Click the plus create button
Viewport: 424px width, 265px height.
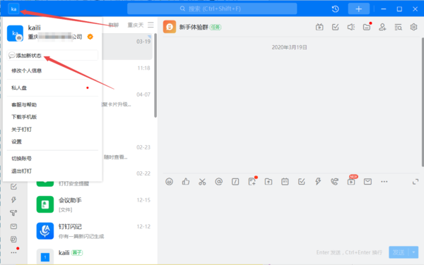click(x=358, y=9)
